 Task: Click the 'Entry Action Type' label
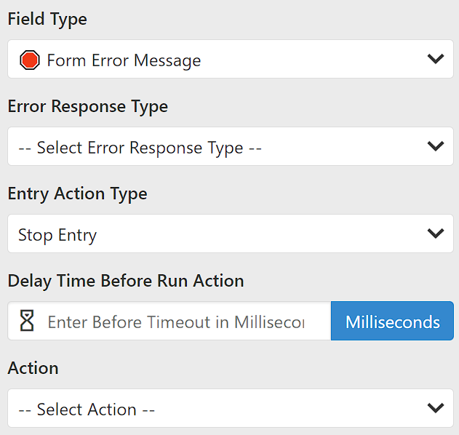(78, 193)
